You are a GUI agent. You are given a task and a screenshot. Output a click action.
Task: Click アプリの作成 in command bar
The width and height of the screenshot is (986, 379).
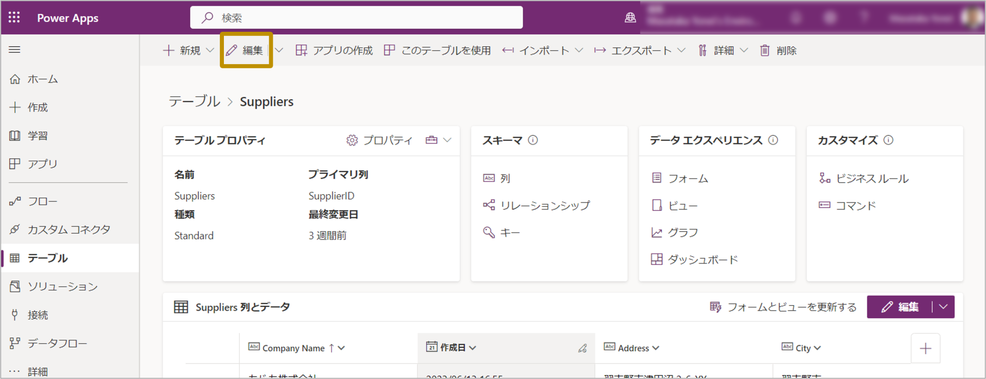[334, 50]
